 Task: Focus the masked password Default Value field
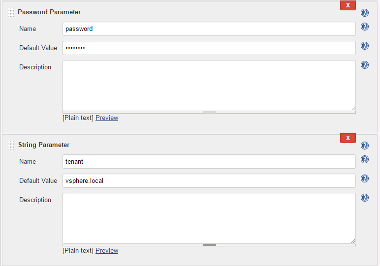pyautogui.click(x=209, y=48)
